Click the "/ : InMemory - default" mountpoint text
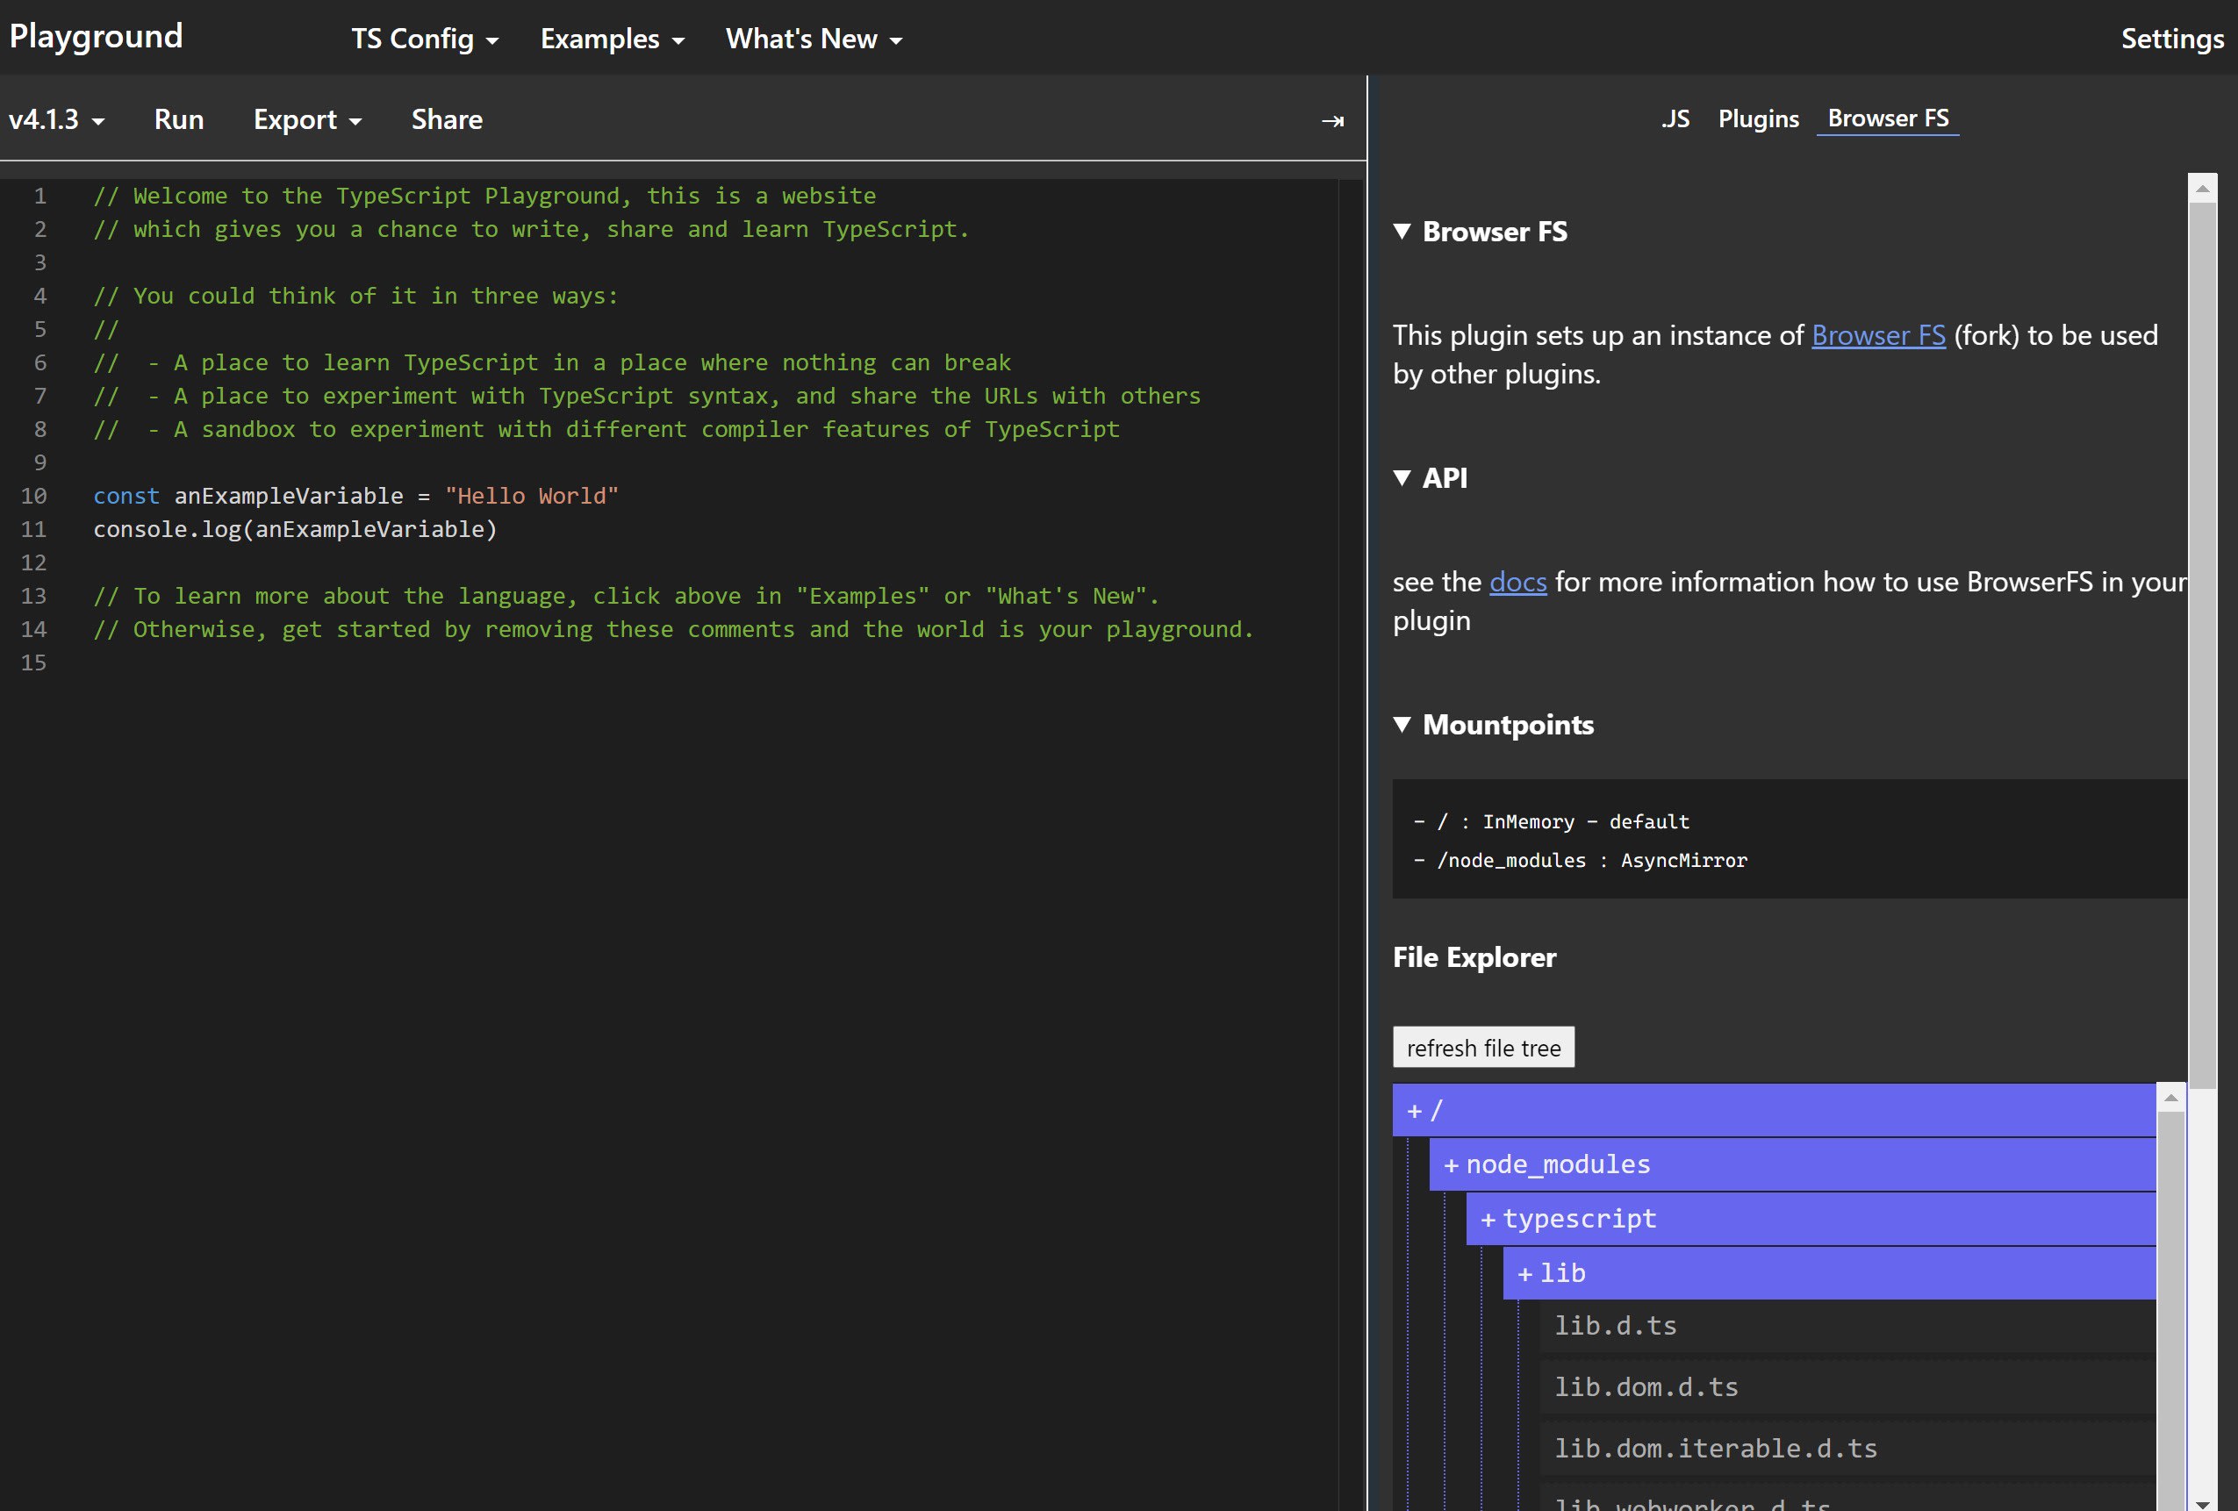Screen dimensions: 2238x1511 pos(1563,821)
